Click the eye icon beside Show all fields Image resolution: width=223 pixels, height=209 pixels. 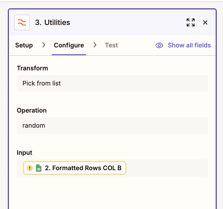159,45
